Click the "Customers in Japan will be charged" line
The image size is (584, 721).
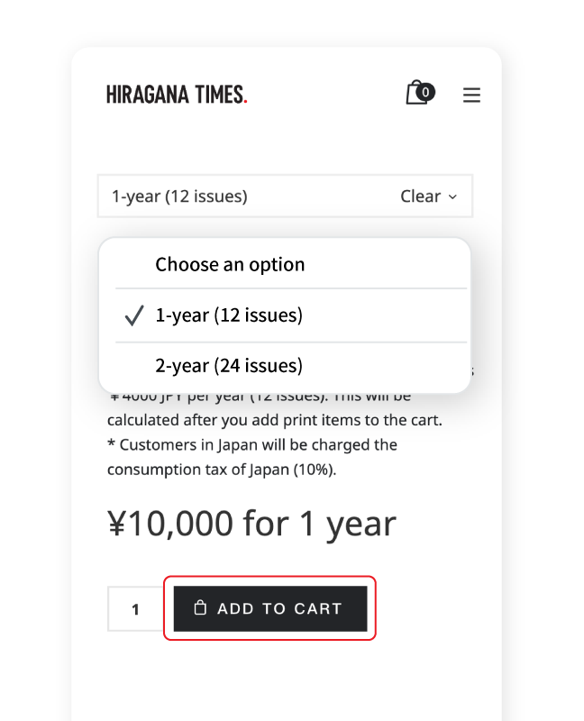(252, 444)
